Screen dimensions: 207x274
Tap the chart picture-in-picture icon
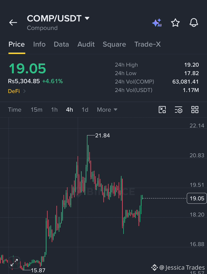pyautogui.click(x=162, y=110)
